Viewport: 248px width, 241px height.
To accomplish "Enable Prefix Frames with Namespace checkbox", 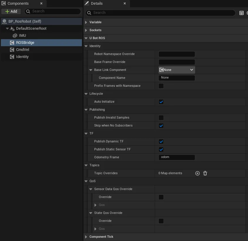I will tap(161, 86).
